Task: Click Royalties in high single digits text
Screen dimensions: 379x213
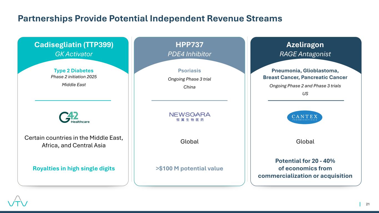Action: coord(74,168)
